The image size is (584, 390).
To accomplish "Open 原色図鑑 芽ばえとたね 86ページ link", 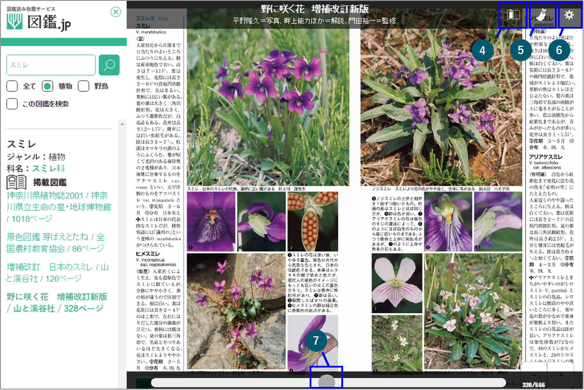I will click(56, 243).
